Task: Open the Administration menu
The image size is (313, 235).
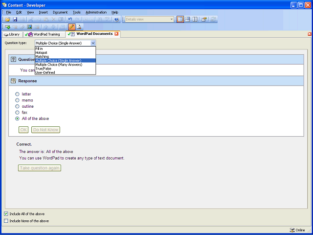Action: point(96,12)
